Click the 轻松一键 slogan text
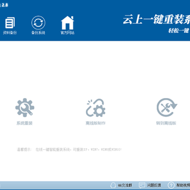The height and width of the screenshot is (190, 190). pos(178,31)
